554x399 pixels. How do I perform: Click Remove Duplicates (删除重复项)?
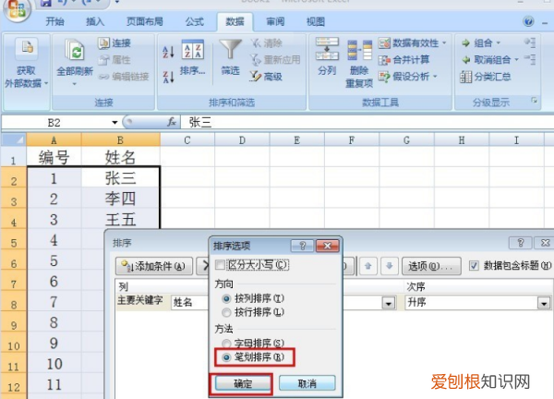359,63
